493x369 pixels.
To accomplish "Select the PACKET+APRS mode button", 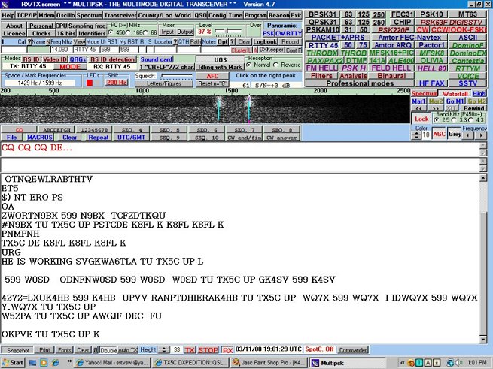I will (337, 38).
